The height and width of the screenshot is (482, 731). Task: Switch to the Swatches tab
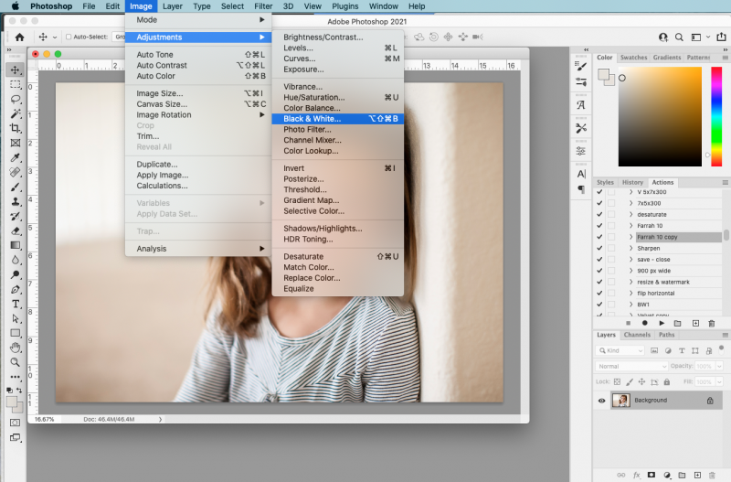coord(633,58)
